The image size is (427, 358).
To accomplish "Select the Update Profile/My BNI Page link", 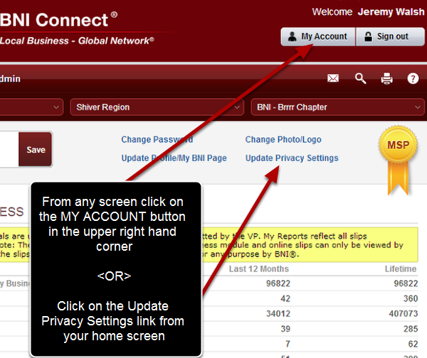I will 174,158.
